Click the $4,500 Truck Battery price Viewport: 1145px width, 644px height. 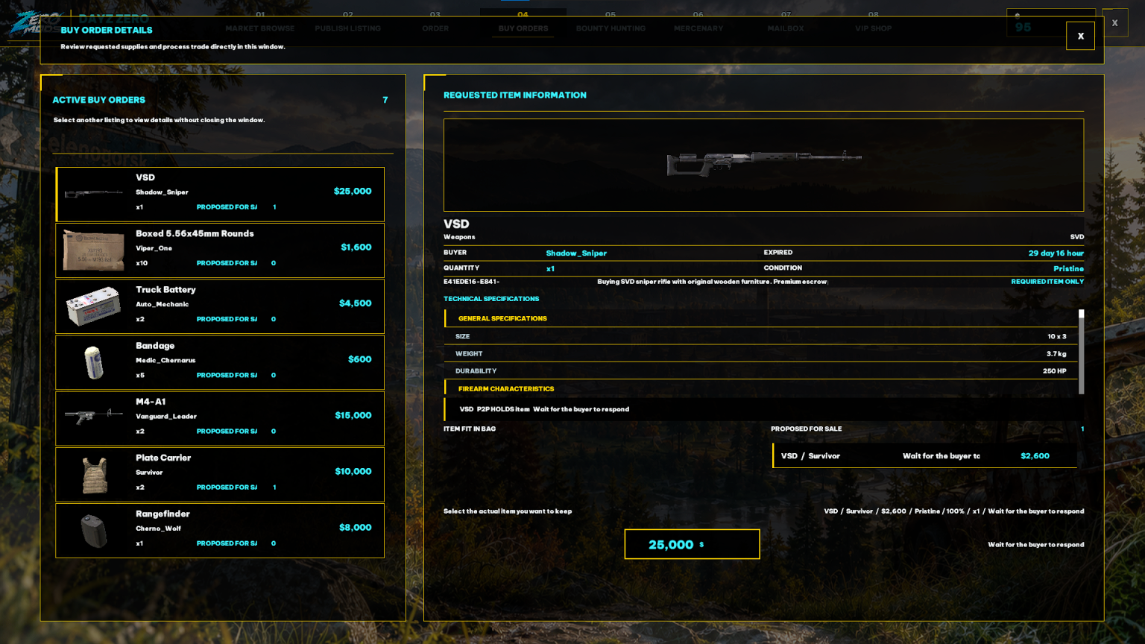coord(356,303)
